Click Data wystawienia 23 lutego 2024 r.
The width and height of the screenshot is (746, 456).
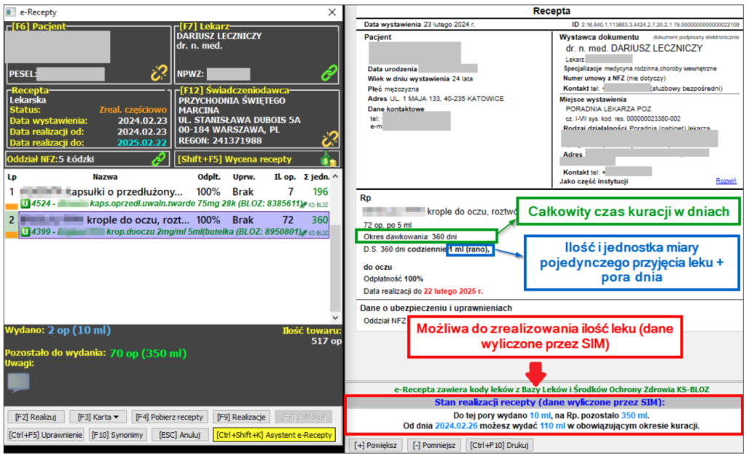419,24
